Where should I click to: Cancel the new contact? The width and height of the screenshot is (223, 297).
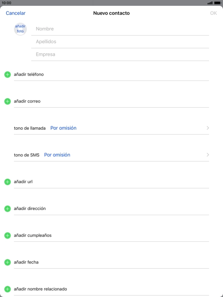point(15,13)
